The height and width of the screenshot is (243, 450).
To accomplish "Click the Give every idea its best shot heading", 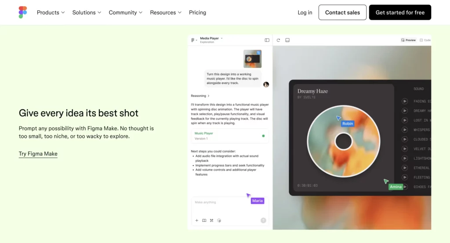I will [78, 113].
